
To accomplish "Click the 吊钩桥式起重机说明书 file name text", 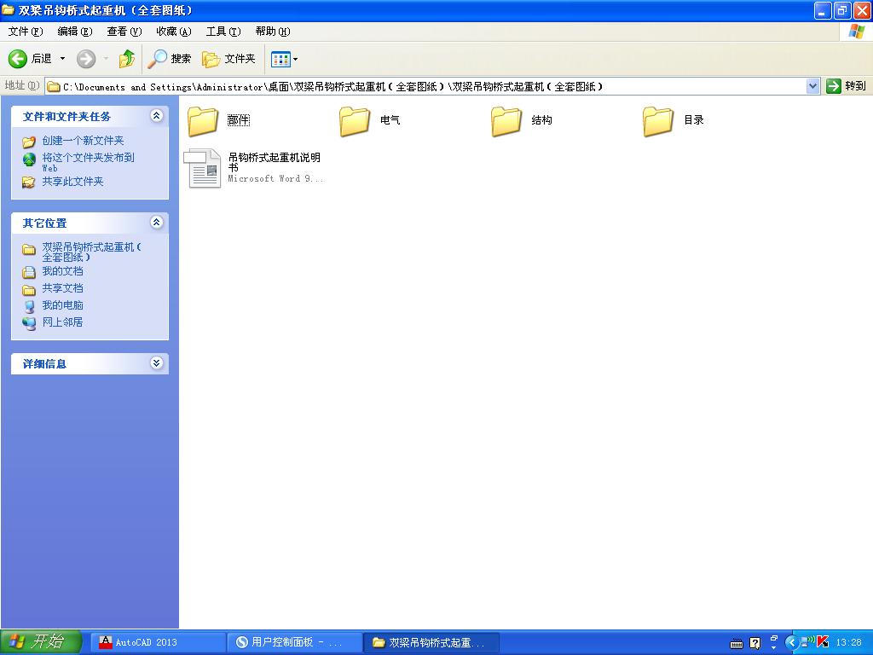I will [274, 162].
